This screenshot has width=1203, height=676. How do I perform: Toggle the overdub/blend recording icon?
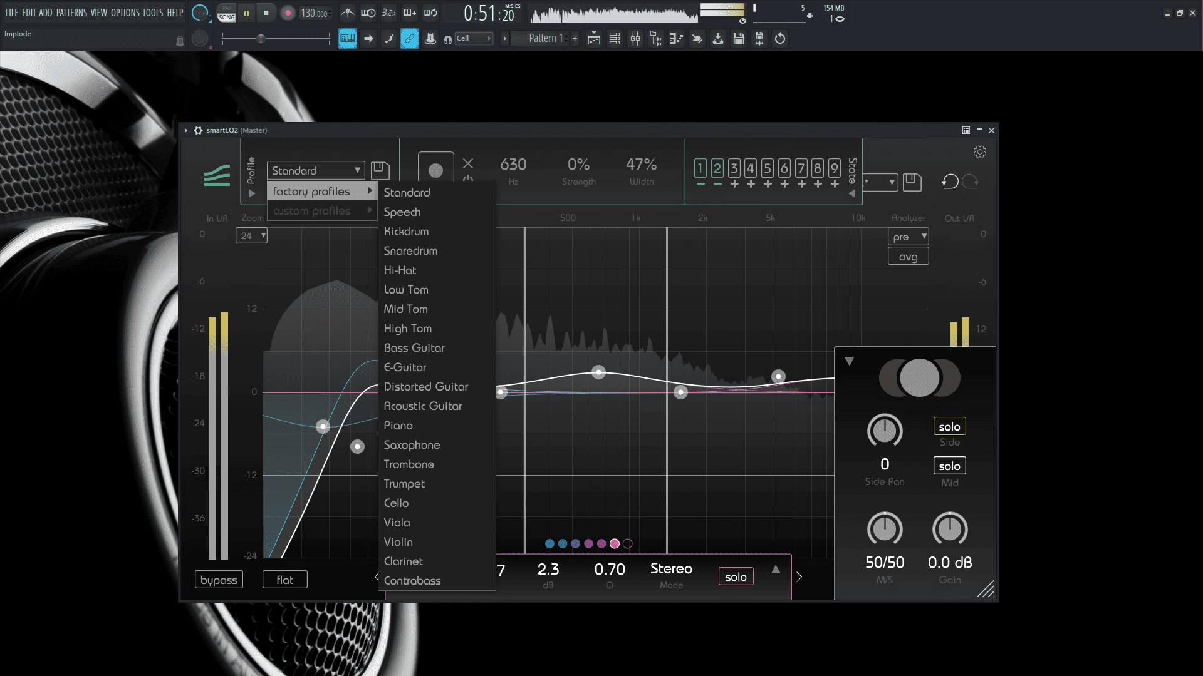pyautogui.click(x=409, y=13)
